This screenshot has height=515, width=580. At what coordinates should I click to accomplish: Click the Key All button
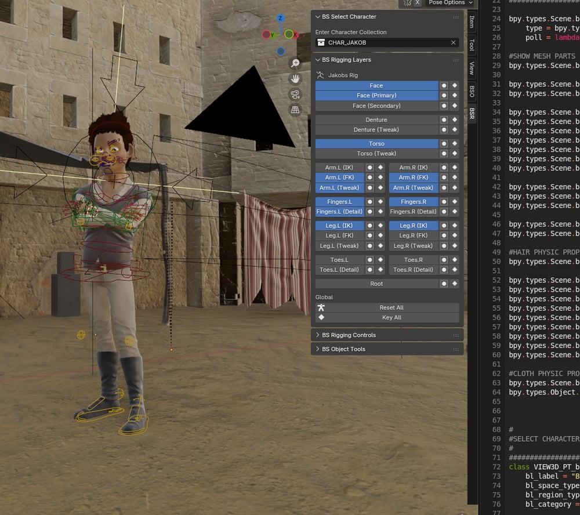(387, 317)
